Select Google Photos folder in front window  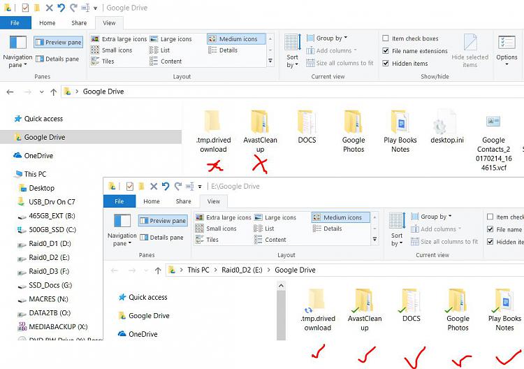(458, 310)
